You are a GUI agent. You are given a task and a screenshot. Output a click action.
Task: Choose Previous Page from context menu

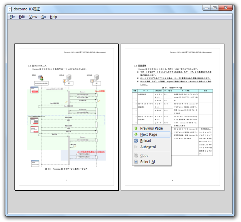[x=151, y=128]
